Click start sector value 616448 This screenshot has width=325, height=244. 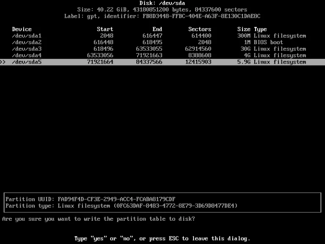[x=103, y=42]
